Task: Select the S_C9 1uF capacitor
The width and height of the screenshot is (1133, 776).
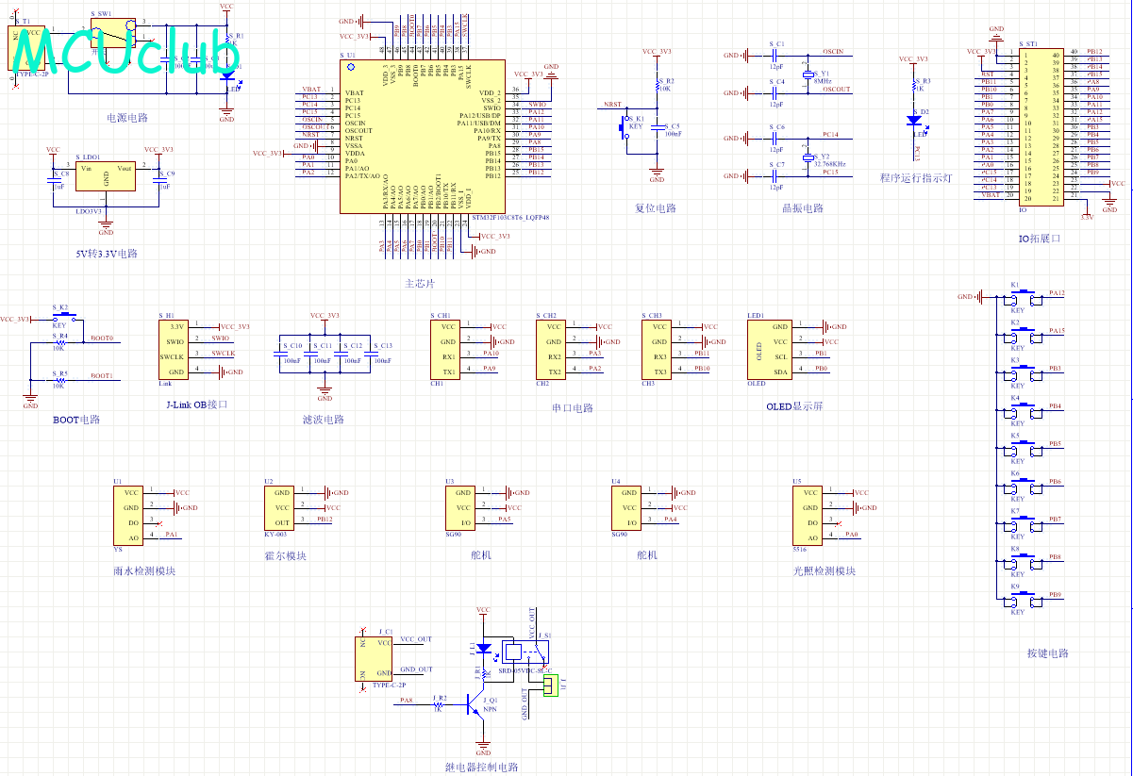Action: click(159, 182)
